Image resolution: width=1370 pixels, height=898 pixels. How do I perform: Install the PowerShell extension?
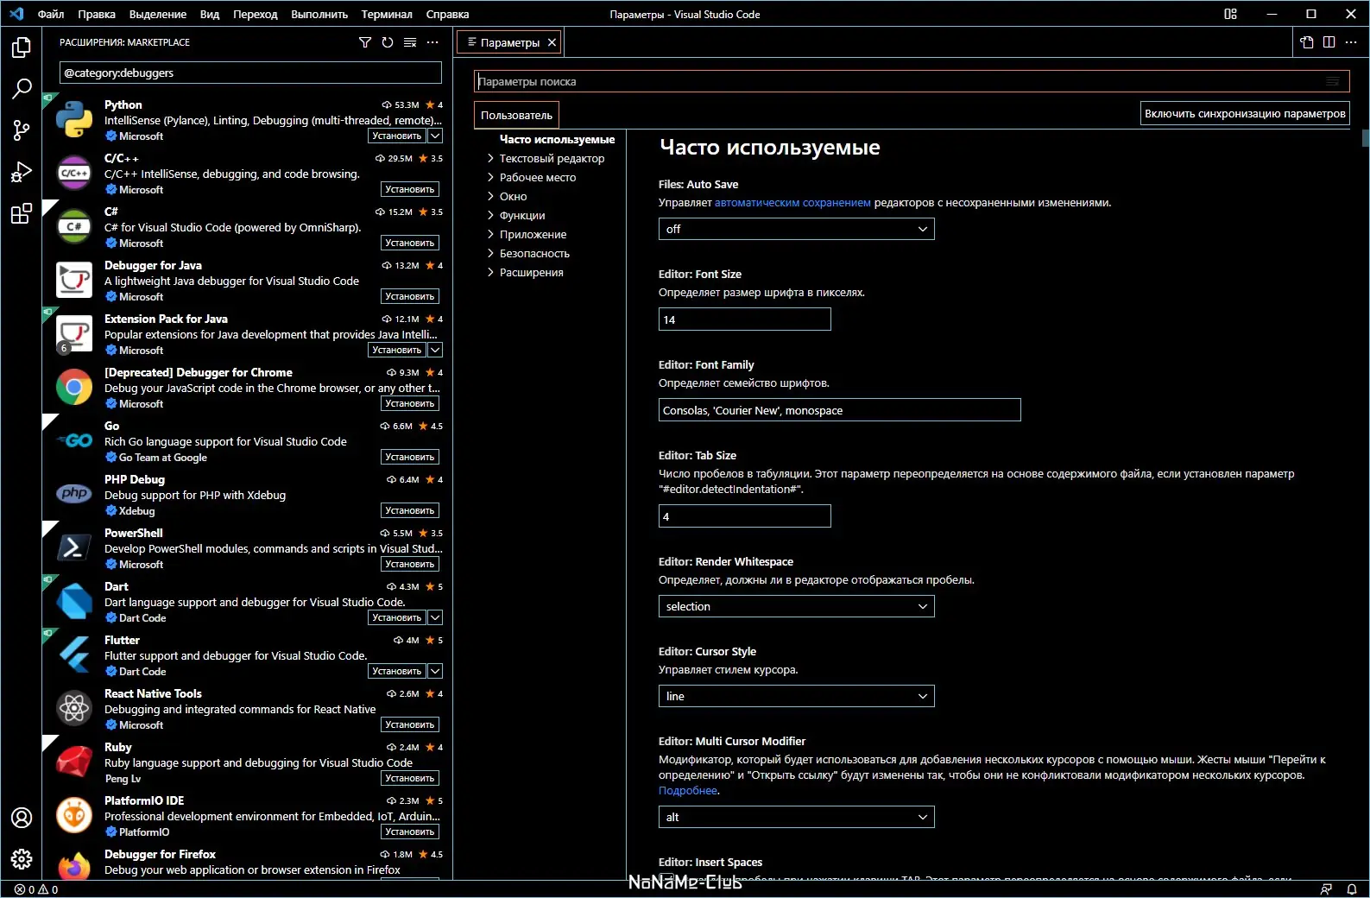pyautogui.click(x=410, y=564)
